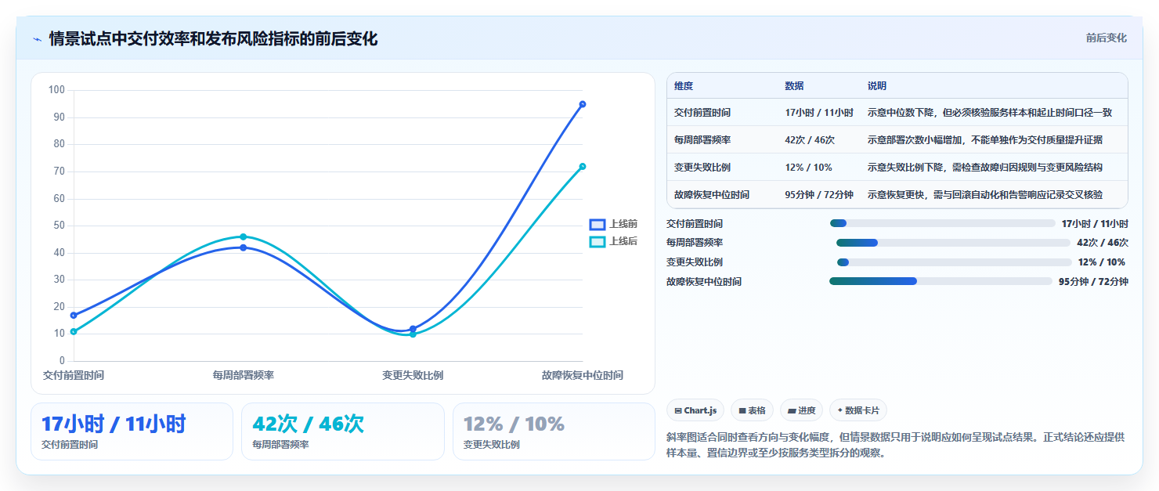Select the 表格 tag button
The image size is (1159, 491).
click(x=752, y=410)
